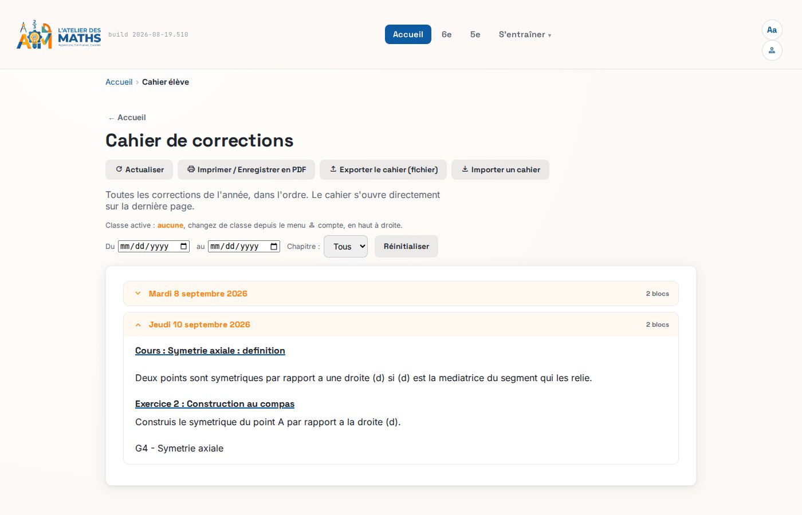Click Imprimer / Enregistrer en PDF
The height and width of the screenshot is (515, 802).
click(x=246, y=169)
